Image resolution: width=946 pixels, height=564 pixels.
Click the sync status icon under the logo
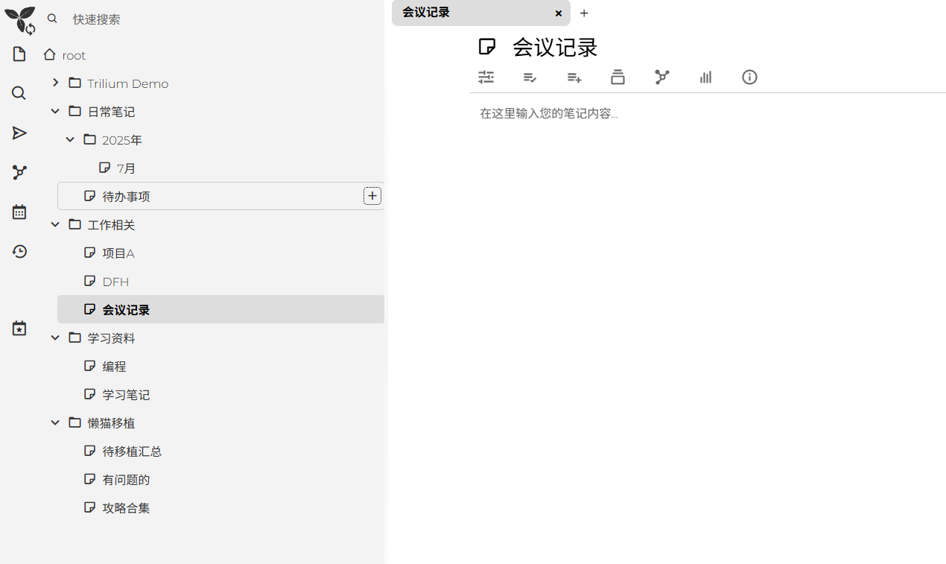[31, 30]
